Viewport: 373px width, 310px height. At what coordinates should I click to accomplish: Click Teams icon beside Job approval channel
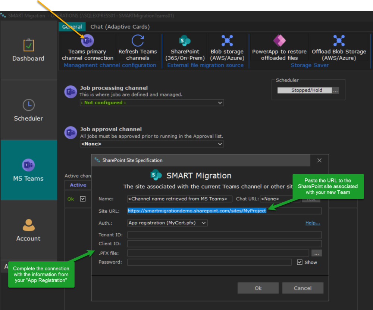pyautogui.click(x=70, y=133)
